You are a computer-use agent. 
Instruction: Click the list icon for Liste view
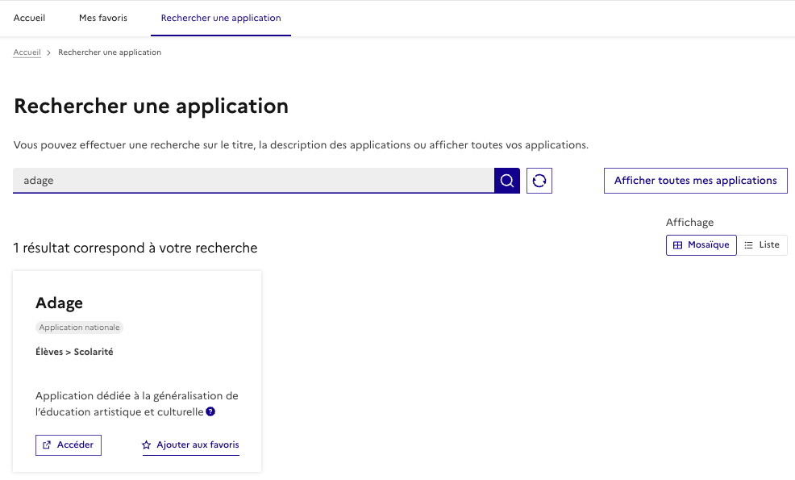748,245
